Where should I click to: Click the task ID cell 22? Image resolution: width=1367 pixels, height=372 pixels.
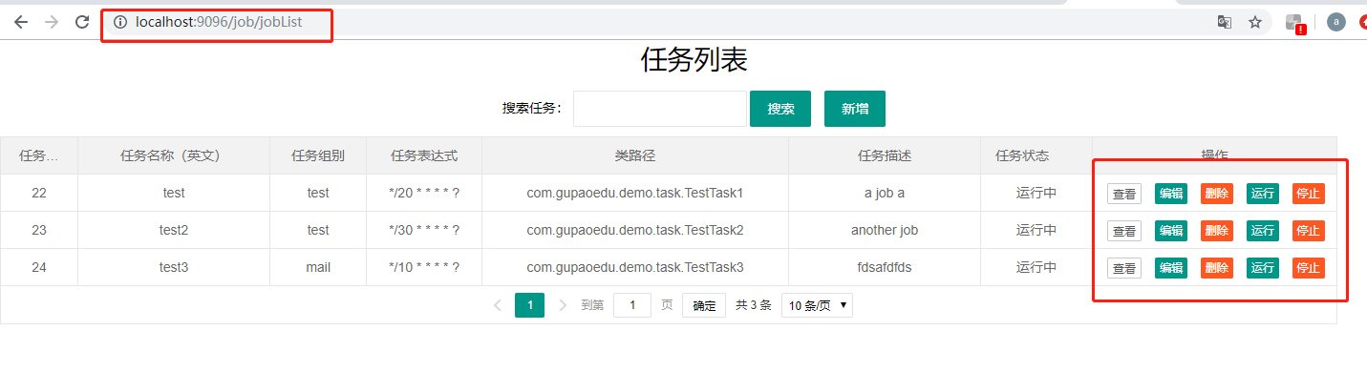tap(39, 193)
